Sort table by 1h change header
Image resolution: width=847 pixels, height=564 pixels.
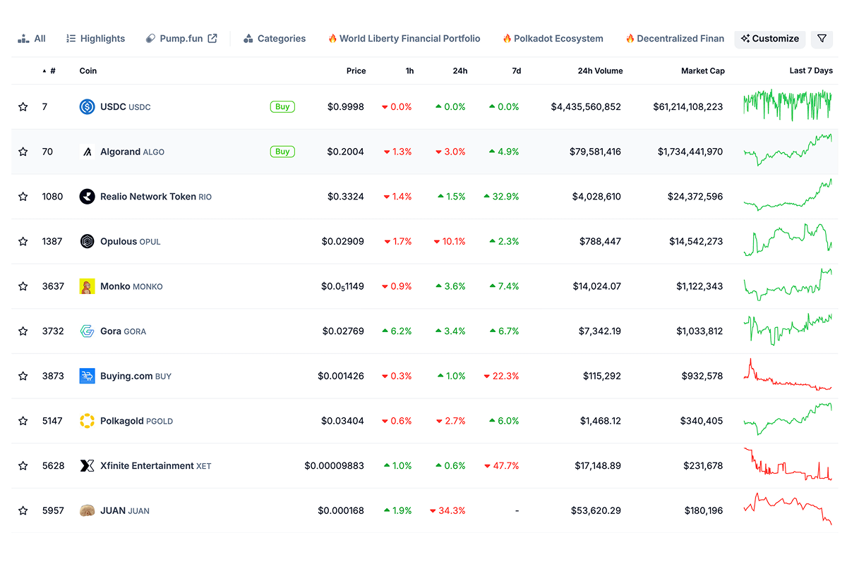click(409, 70)
